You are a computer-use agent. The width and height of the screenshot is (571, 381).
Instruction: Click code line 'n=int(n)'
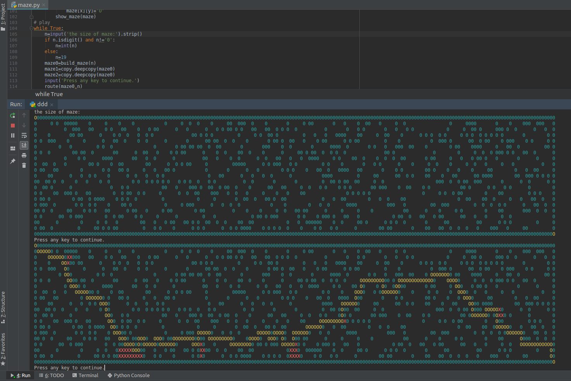pos(66,46)
